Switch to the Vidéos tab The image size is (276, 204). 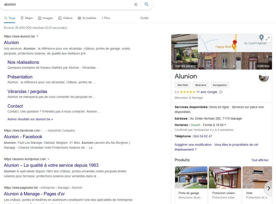pyautogui.click(x=65, y=18)
